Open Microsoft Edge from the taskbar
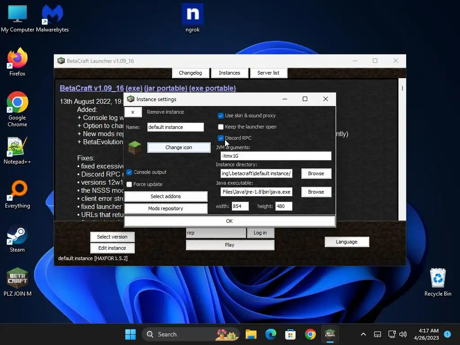 coord(270,334)
